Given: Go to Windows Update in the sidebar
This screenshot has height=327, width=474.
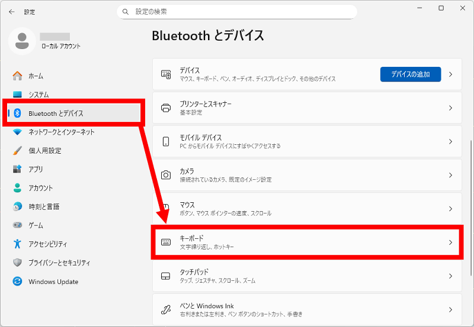Looking at the screenshot, I should (x=53, y=281).
